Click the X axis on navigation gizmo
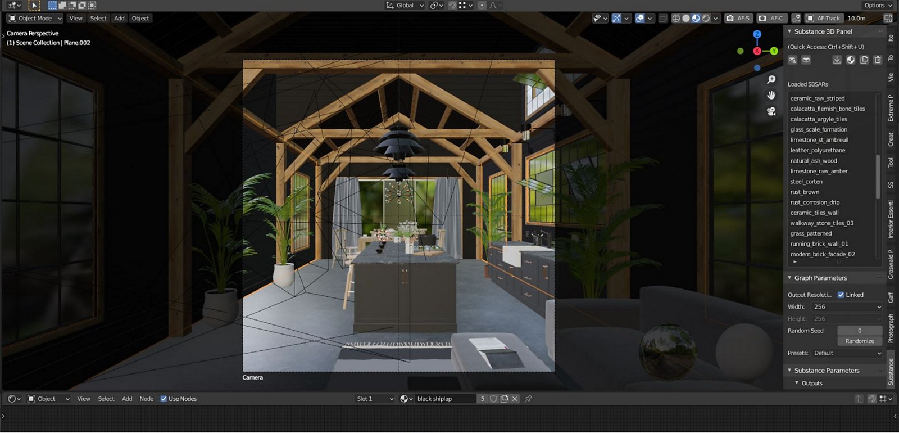 tap(757, 51)
